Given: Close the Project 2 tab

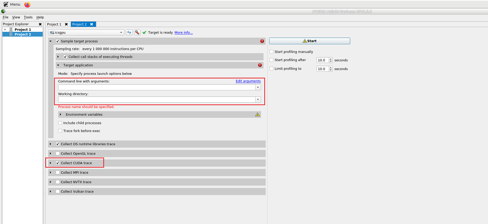Looking at the screenshot, I should (92, 24).
